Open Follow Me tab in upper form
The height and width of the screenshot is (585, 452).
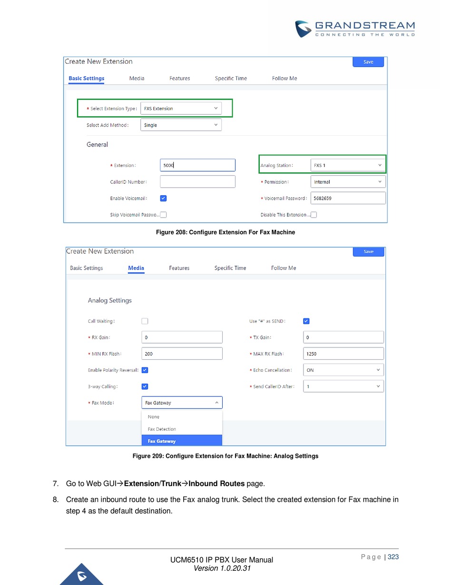(x=285, y=79)
